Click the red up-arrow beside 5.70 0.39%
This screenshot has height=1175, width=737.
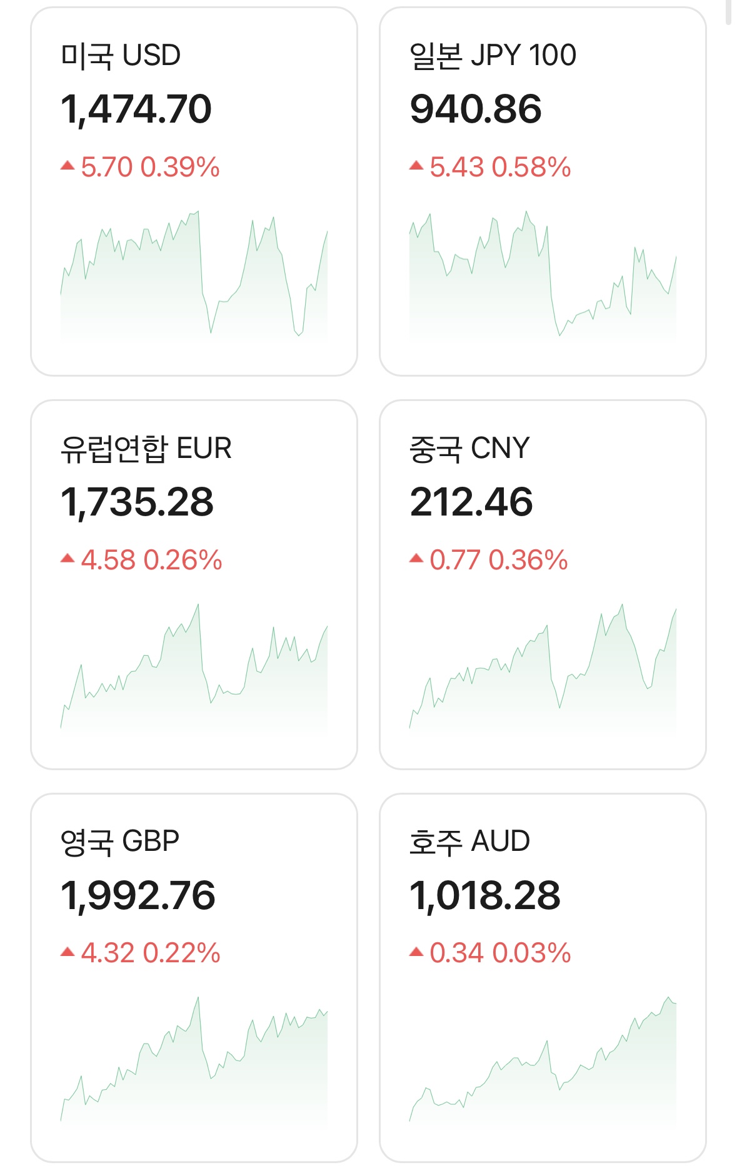pos(68,166)
